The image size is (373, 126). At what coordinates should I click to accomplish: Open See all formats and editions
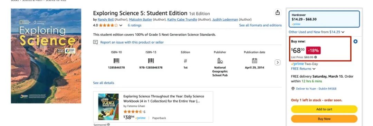coord(260,25)
